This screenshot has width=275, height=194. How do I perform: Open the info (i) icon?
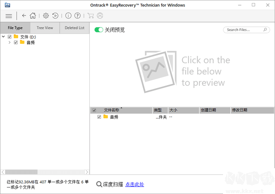(68, 15)
